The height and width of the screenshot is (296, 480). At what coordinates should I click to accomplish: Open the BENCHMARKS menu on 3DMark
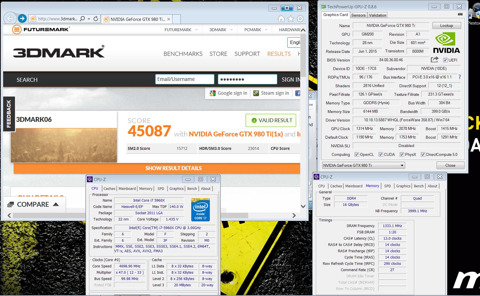pyautogui.click(x=183, y=54)
